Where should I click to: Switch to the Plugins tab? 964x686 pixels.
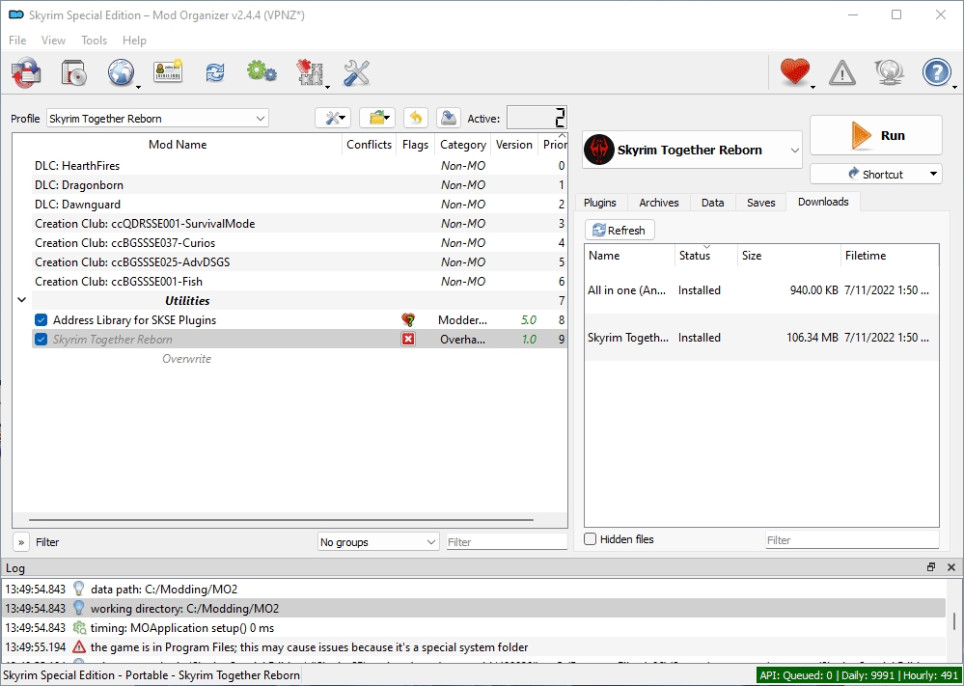click(600, 203)
